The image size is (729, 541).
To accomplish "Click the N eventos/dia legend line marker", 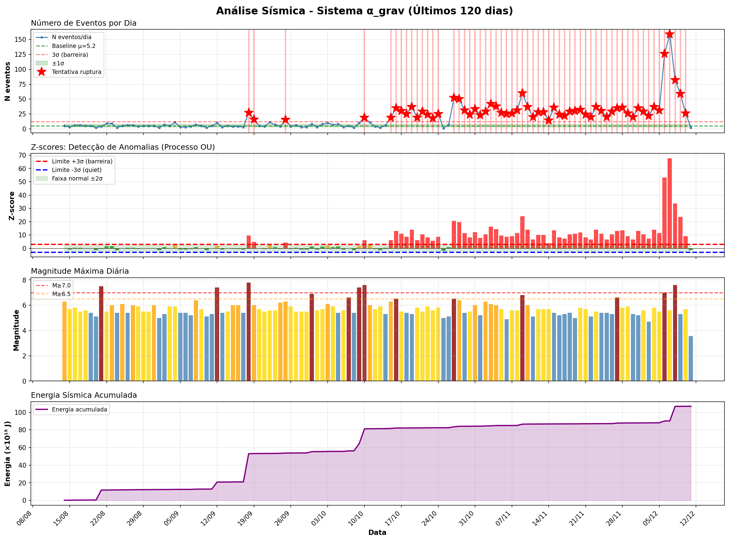I will click(x=42, y=37).
